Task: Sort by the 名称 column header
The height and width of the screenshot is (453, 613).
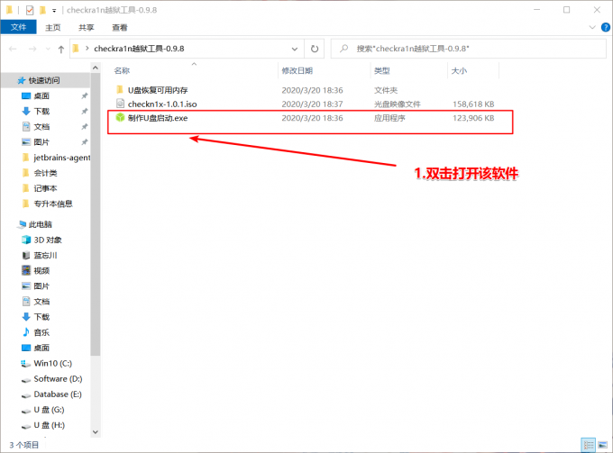Action: pos(122,70)
